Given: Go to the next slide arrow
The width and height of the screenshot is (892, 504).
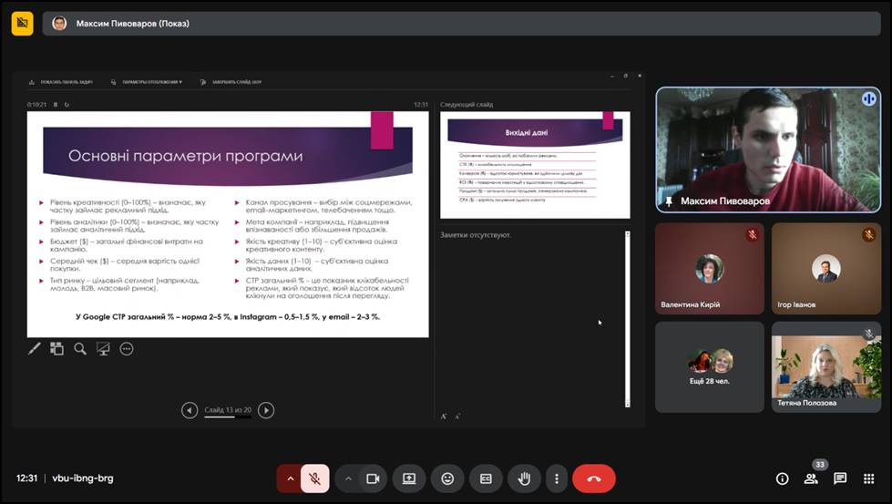Looking at the screenshot, I should click(x=266, y=410).
